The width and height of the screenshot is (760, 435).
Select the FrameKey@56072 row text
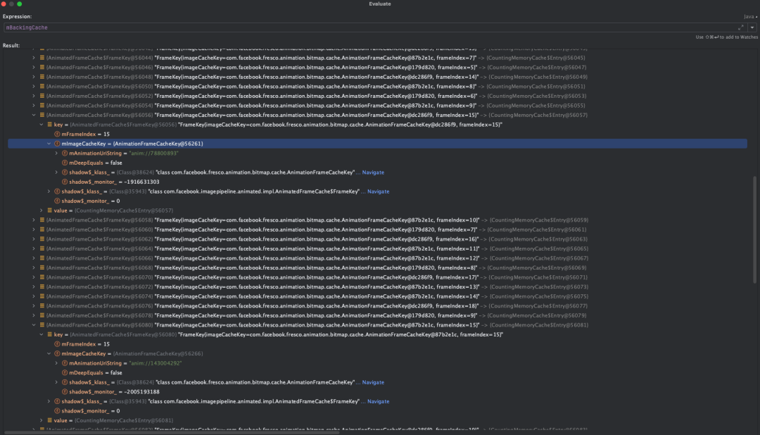pos(317,287)
